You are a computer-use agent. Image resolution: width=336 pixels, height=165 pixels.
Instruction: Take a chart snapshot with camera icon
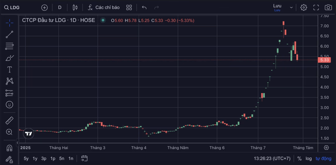pos(328,7)
